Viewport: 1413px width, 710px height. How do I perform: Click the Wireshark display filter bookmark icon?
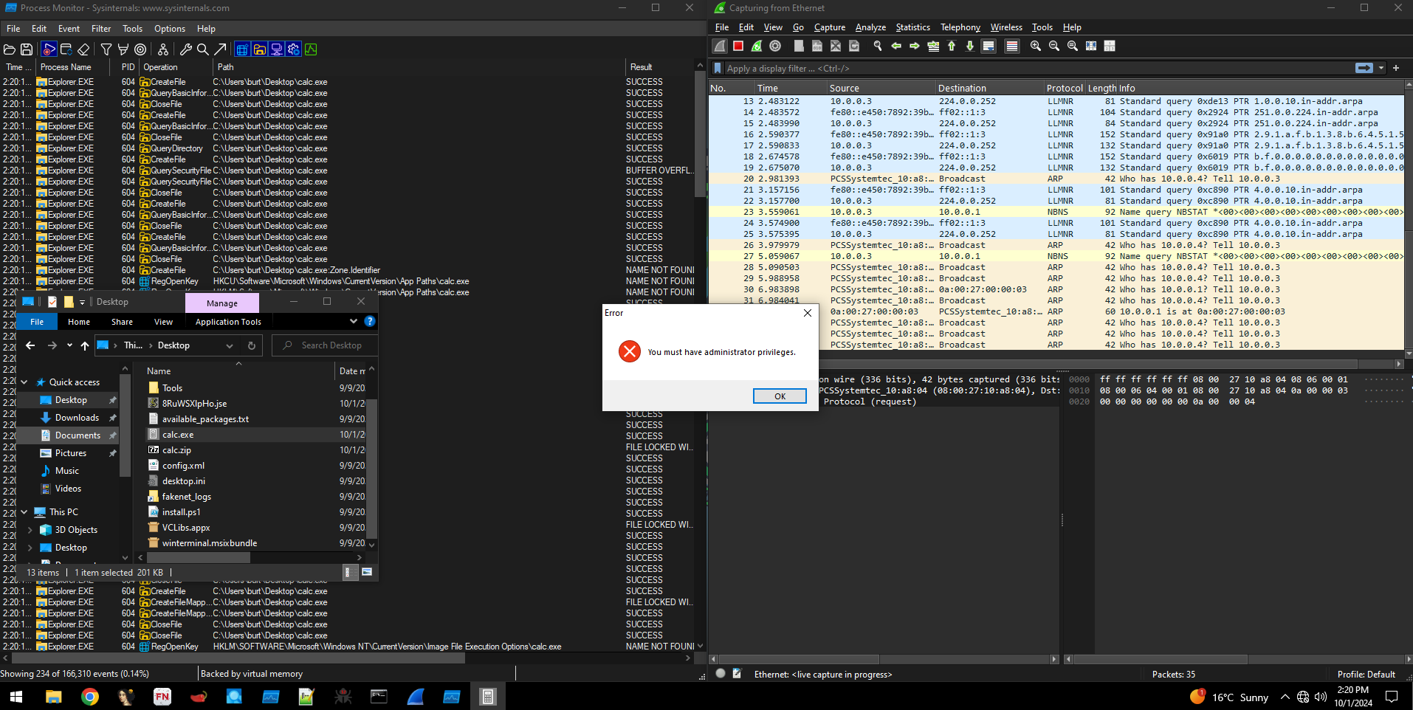717,68
